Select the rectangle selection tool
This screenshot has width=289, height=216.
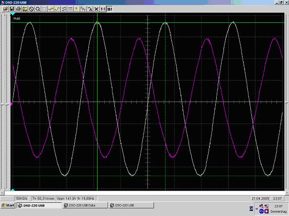44,9
